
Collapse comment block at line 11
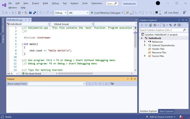[x=23, y=60]
